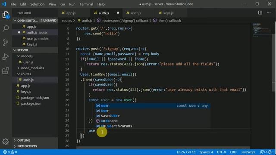Open the editor More Actions menu
The image size is (276, 155).
269,12
